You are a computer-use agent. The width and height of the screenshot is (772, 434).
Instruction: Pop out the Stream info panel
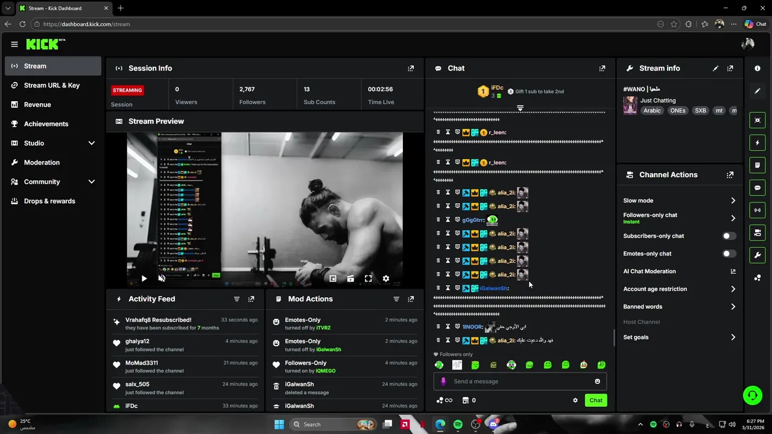[x=730, y=68]
